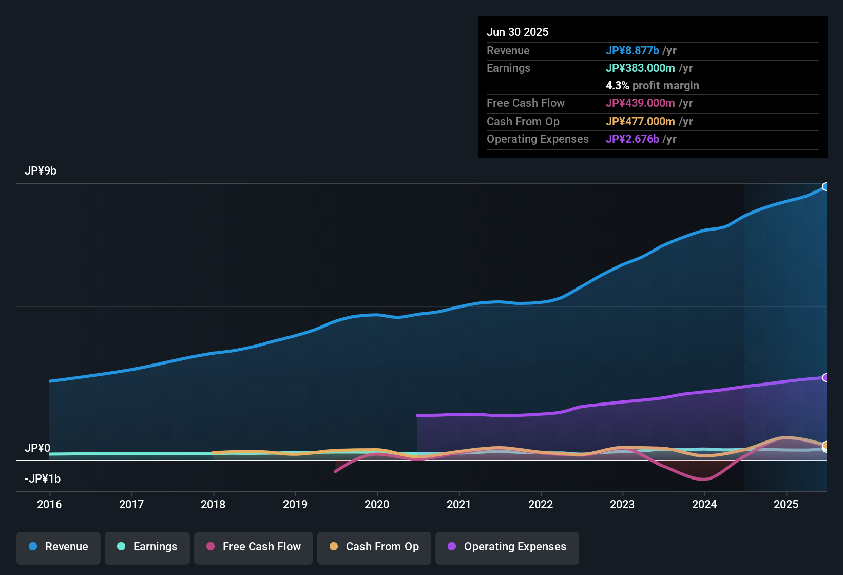
Task: Click the JP¥2.676b Operating Expenses value
Action: pos(634,139)
